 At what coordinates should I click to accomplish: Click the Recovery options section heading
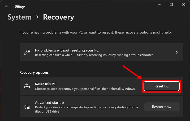click(x=34, y=72)
